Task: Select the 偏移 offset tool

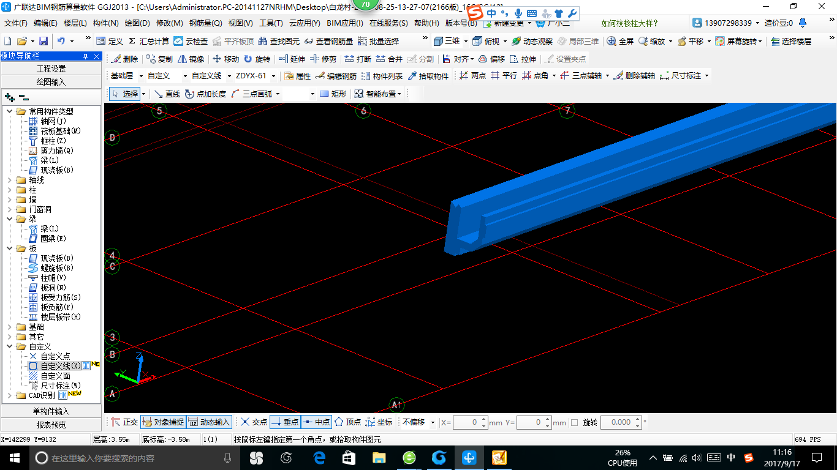Action: (491, 59)
